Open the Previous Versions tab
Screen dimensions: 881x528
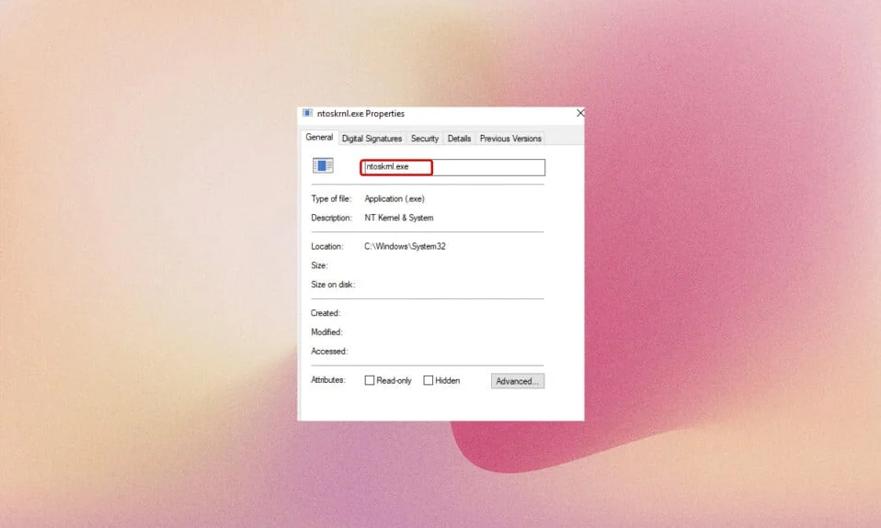pyautogui.click(x=510, y=139)
